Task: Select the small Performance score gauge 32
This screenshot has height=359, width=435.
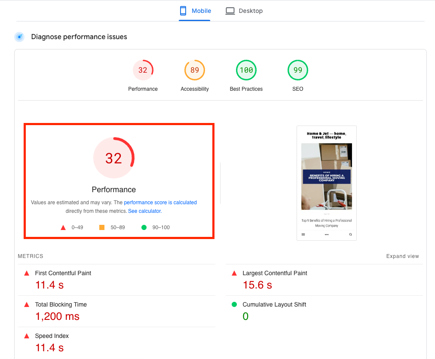Action: pos(143,70)
